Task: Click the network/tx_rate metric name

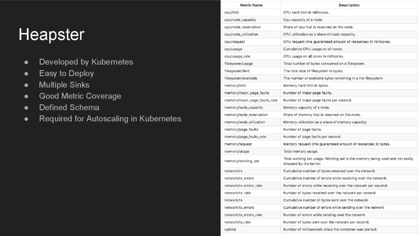Action: pos(237,222)
